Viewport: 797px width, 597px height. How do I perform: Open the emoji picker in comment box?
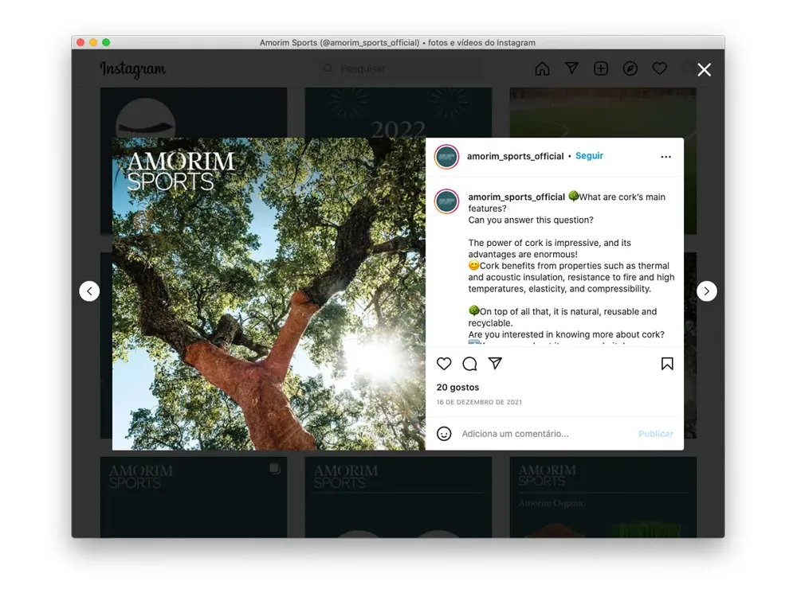tap(444, 434)
